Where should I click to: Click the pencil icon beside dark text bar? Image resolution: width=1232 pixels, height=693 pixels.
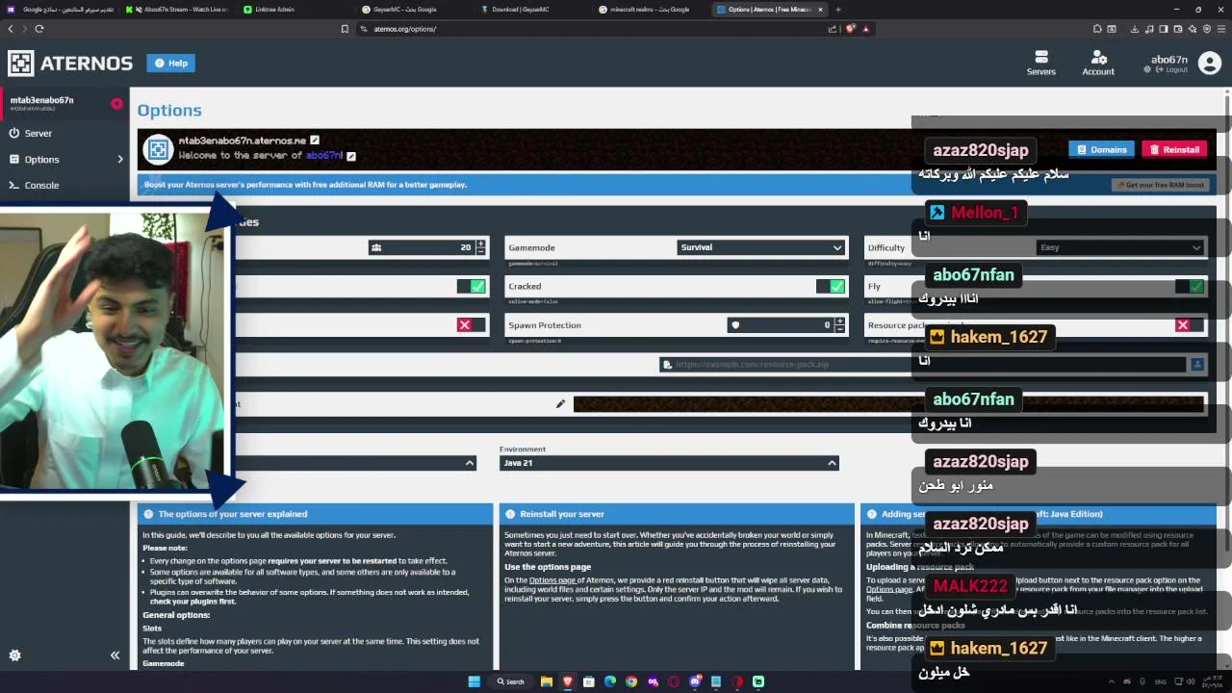[x=560, y=404]
